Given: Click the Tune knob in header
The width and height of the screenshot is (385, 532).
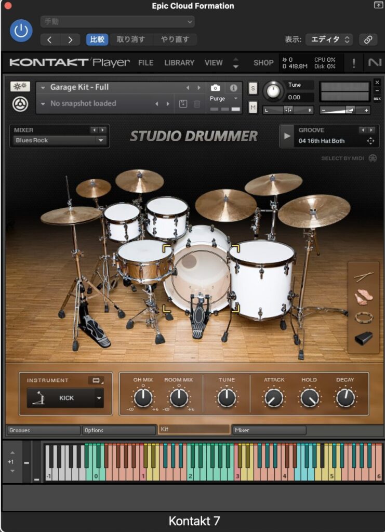Looking at the screenshot, I should (x=273, y=91).
